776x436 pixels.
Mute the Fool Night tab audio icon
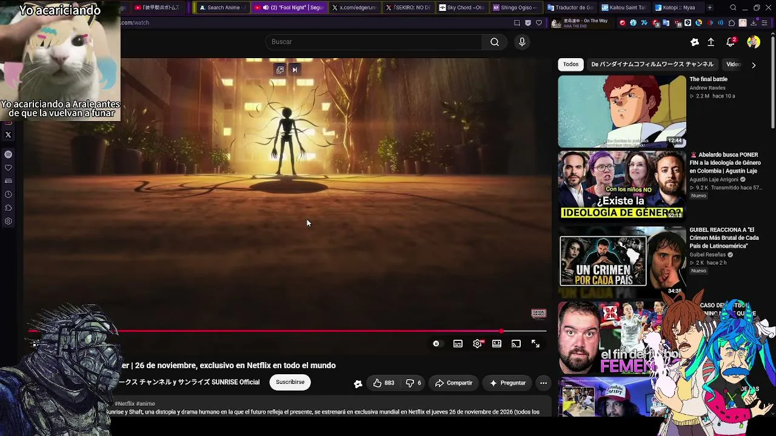tap(266, 7)
